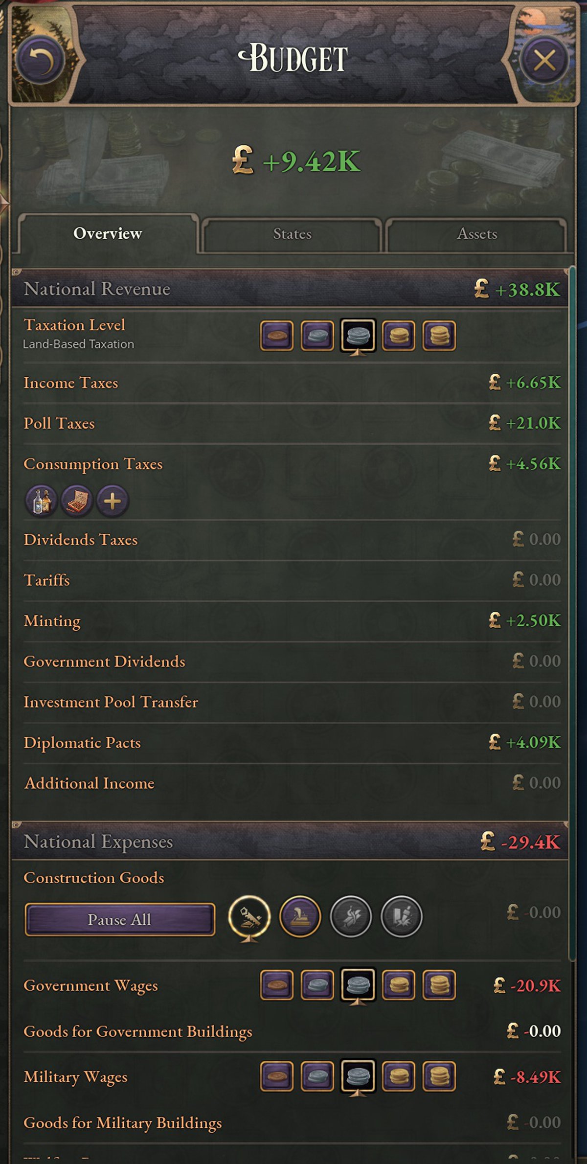Image resolution: width=587 pixels, height=1164 pixels.
Task: Select the second construction goods icon
Action: point(300,916)
